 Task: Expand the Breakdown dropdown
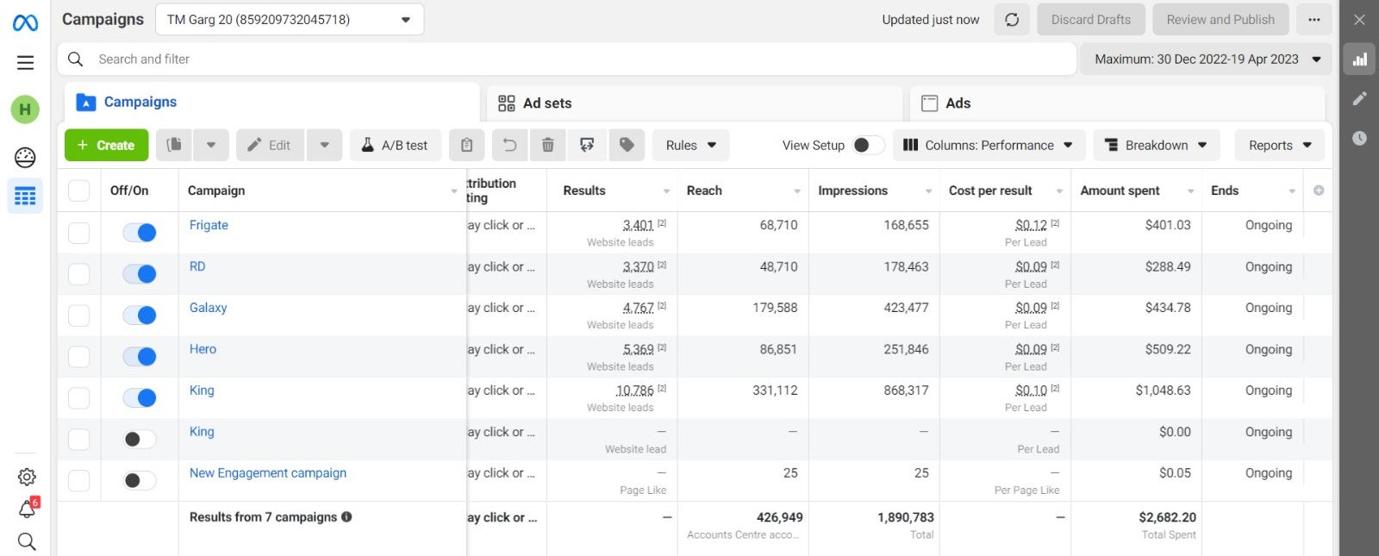(x=1156, y=145)
